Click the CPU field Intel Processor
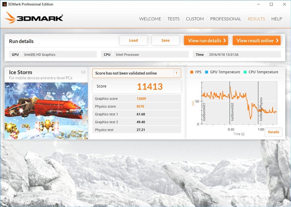The height and width of the screenshot is (207, 291). [x=151, y=55]
